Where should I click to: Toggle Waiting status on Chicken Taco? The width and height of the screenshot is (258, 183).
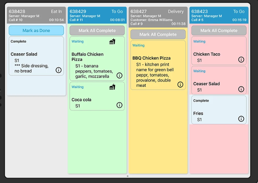[x=199, y=42]
